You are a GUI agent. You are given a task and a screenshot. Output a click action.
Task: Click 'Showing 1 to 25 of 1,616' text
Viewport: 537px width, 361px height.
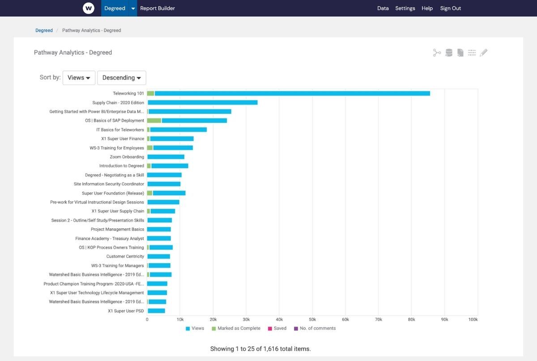(x=260, y=348)
